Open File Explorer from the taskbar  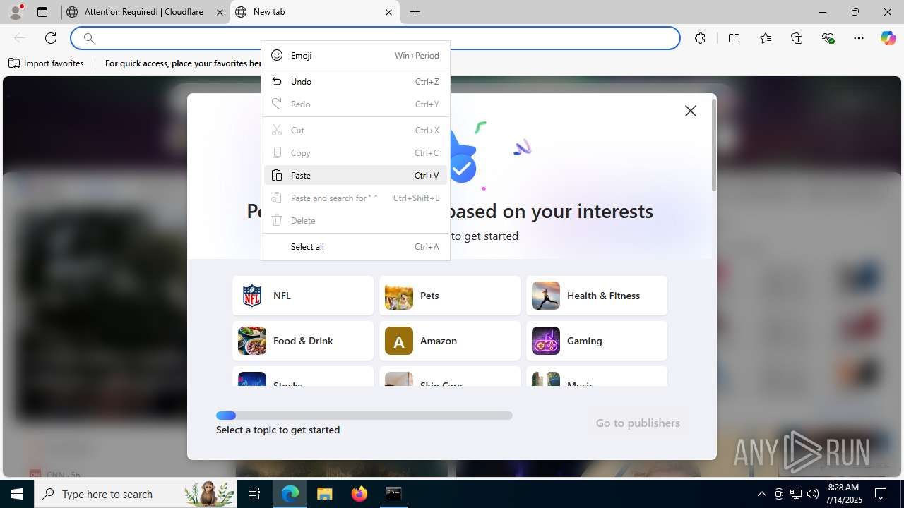325,494
